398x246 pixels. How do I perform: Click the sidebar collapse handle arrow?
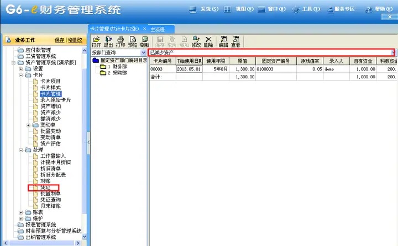(88, 142)
